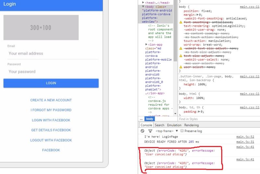Image resolution: width=260 pixels, height=174 pixels.
Task: Click the Ionic's root component comment
Action: (160, 33)
